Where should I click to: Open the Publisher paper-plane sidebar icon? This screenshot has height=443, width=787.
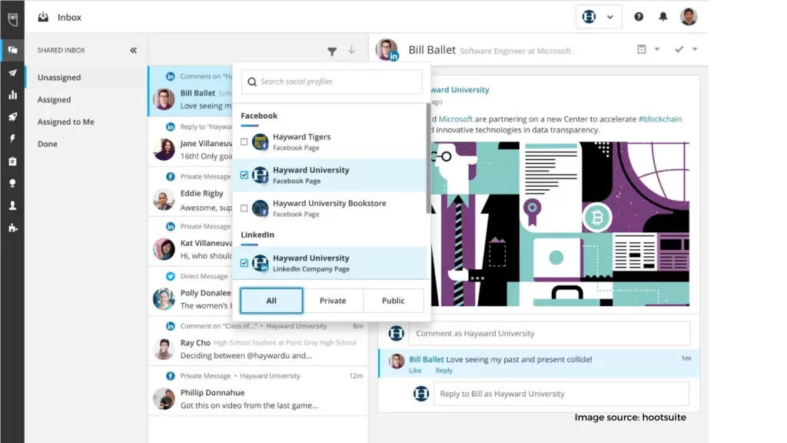point(12,73)
